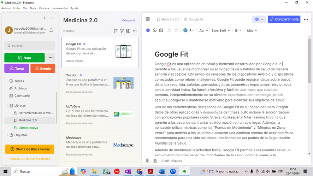The height and width of the screenshot is (176, 313).
Task: Create new Tarea
Action: tap(17, 68)
